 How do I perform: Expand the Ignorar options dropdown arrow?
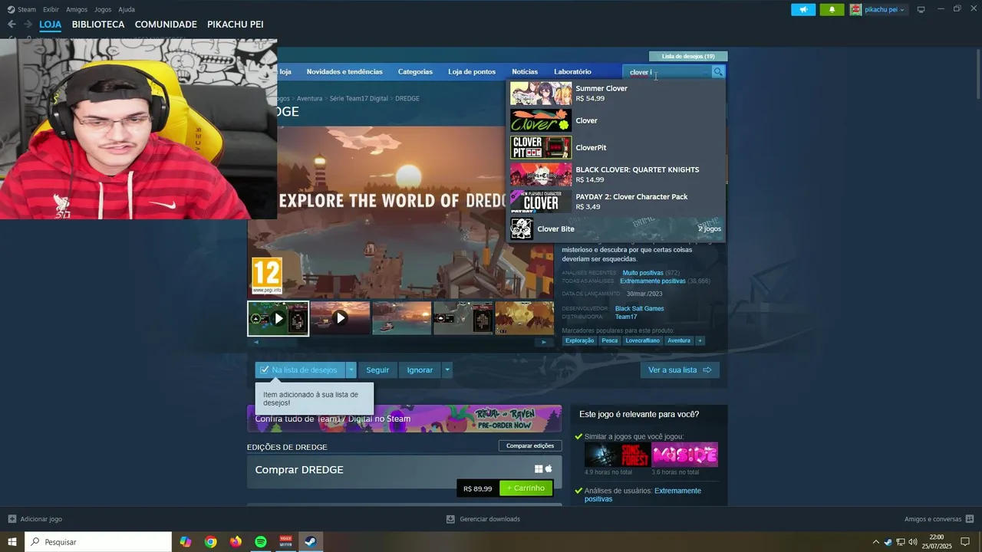click(447, 370)
